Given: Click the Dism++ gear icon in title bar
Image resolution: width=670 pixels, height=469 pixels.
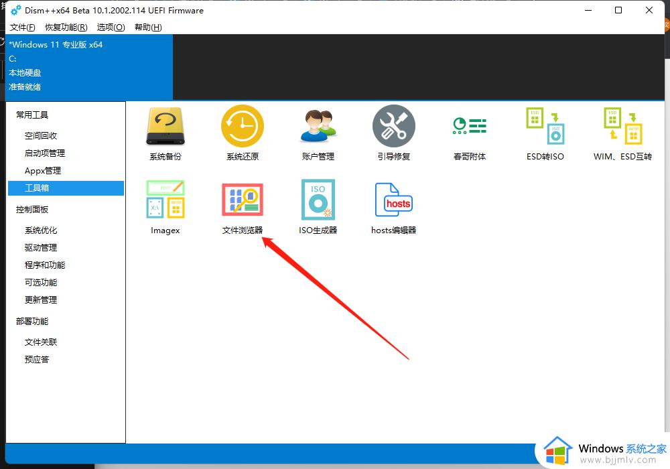Looking at the screenshot, I should [x=16, y=10].
